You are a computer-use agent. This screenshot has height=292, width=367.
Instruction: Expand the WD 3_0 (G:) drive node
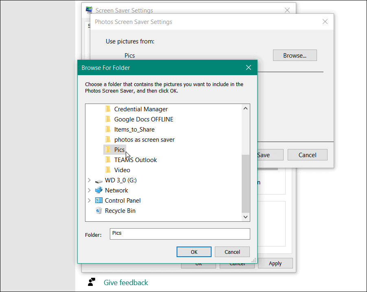pos(89,180)
